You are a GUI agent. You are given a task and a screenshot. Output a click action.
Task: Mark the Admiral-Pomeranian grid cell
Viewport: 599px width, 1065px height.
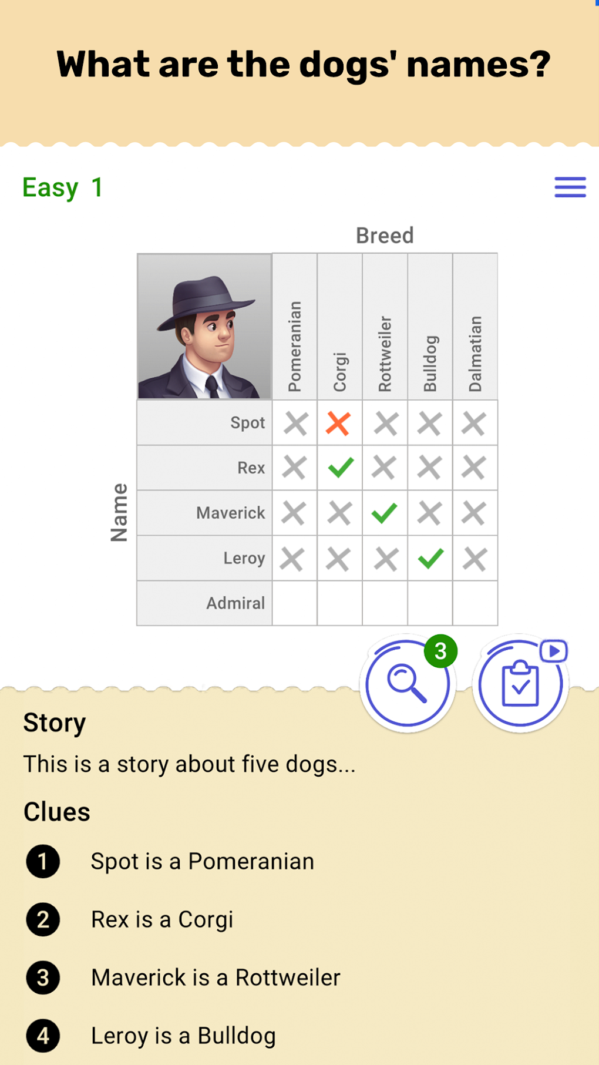[294, 603]
